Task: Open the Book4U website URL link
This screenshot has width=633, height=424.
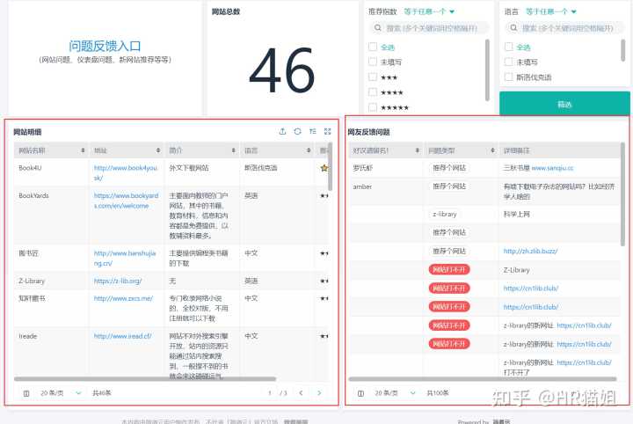Action: coord(125,172)
